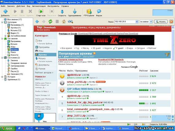This screenshot has height=131, width=175.
Task: Open the Вид menu
Action: (x=29, y=6)
